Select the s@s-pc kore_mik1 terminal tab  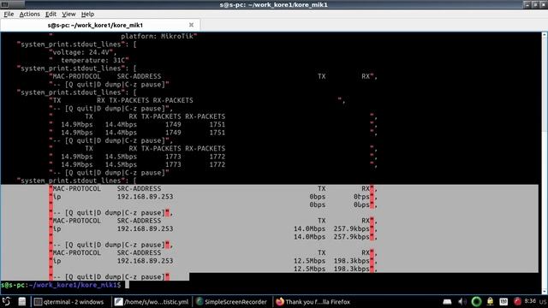click(x=100, y=25)
